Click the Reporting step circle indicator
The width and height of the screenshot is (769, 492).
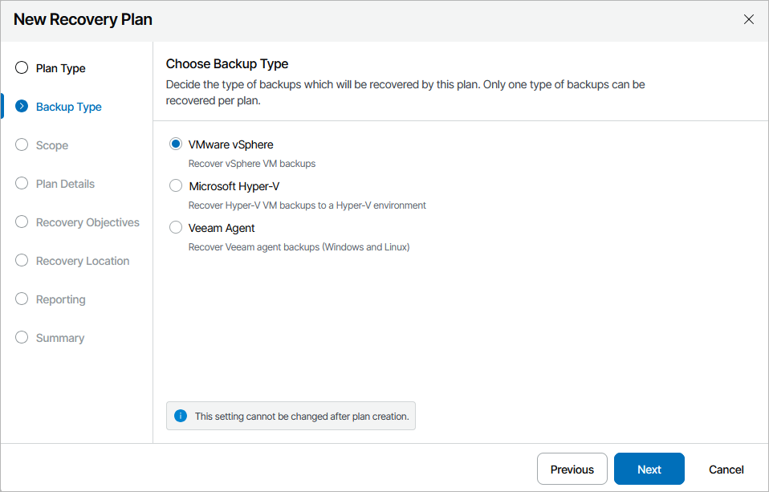pos(21,299)
